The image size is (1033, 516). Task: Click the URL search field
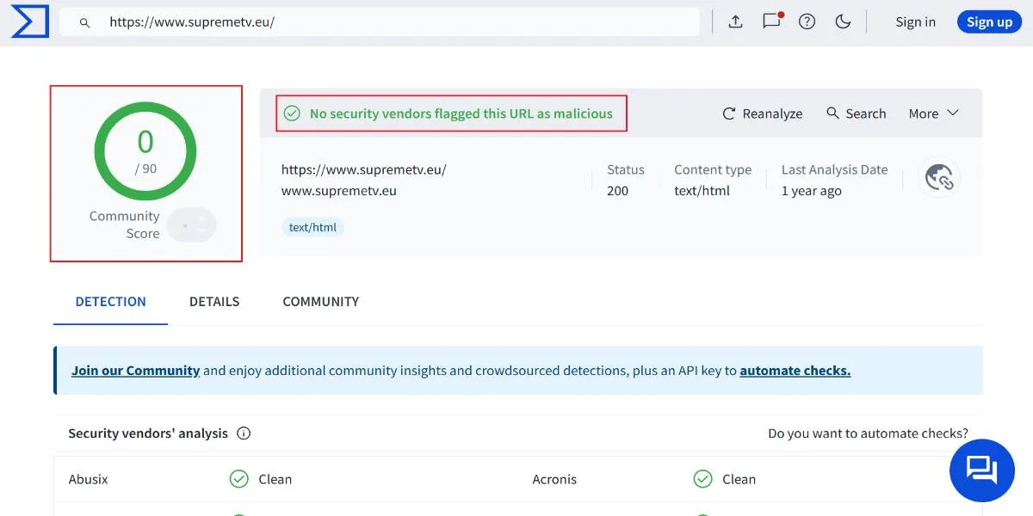pyautogui.click(x=380, y=22)
